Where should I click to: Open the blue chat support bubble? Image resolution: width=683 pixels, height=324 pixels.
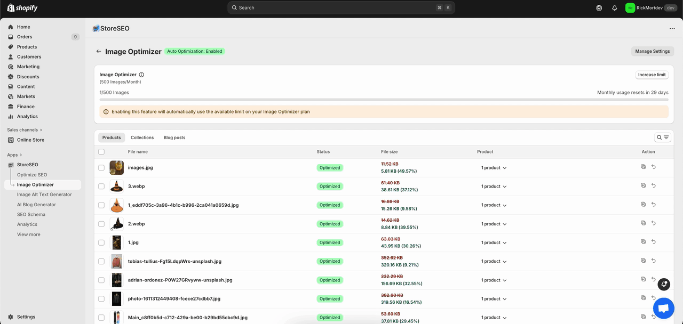[x=663, y=308]
